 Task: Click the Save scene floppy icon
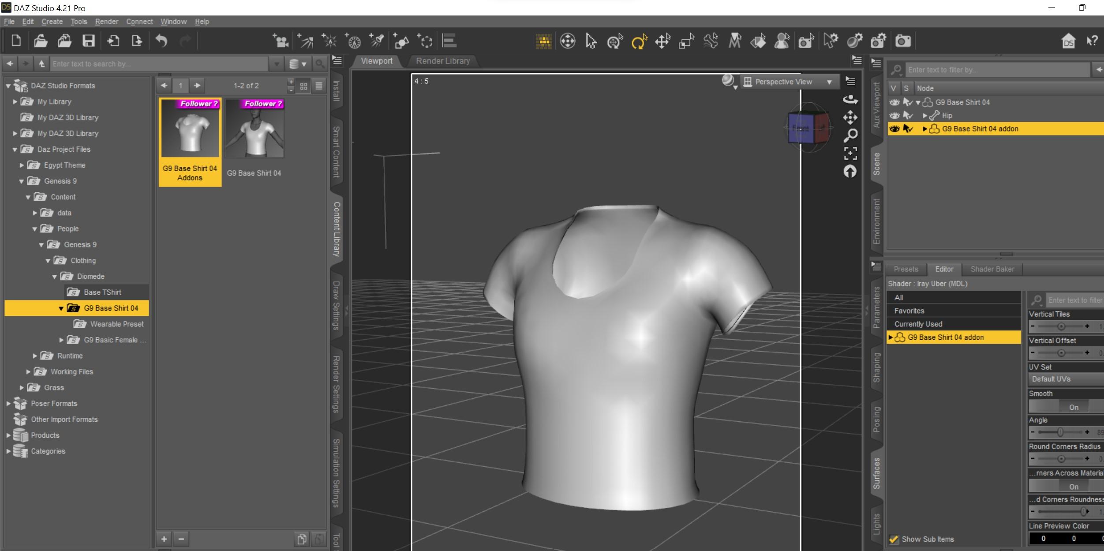tap(89, 41)
